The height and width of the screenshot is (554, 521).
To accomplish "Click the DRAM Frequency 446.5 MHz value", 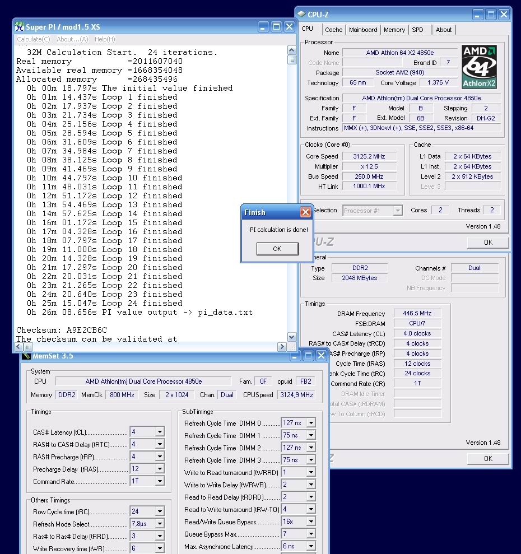I will click(x=417, y=313).
